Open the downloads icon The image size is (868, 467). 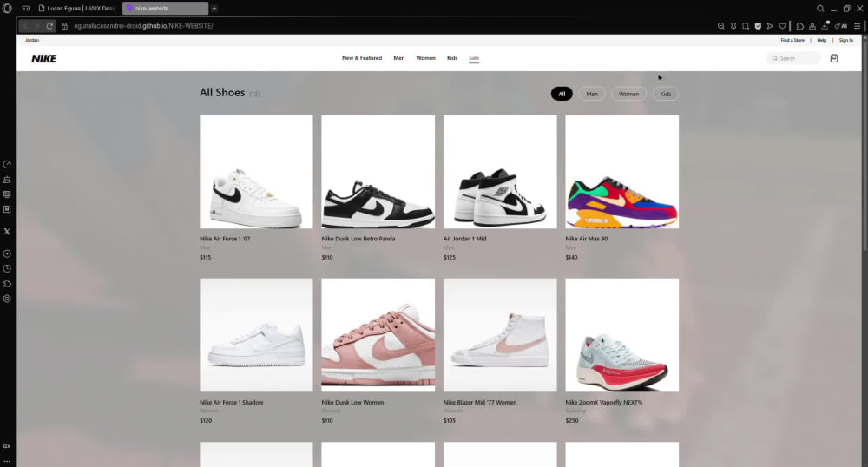coord(825,25)
